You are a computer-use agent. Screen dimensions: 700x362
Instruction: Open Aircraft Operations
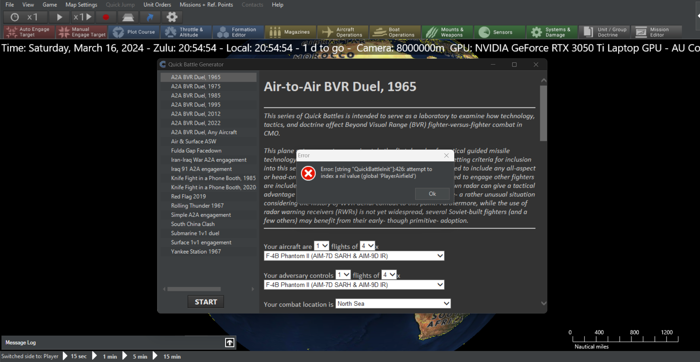pyautogui.click(x=343, y=32)
